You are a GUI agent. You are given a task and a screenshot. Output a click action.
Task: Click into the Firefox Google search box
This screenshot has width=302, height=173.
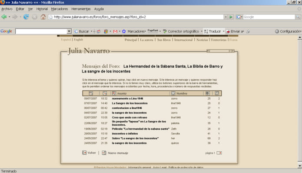coord(269,17)
